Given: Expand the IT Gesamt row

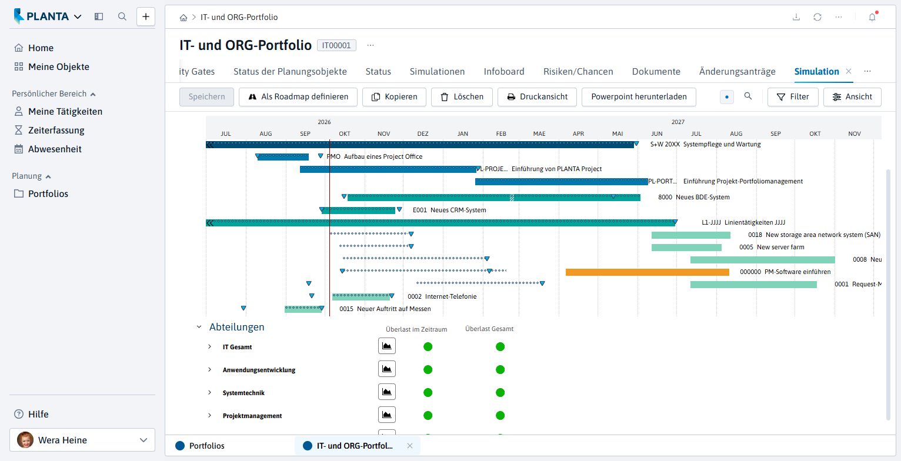Looking at the screenshot, I should click(x=209, y=346).
